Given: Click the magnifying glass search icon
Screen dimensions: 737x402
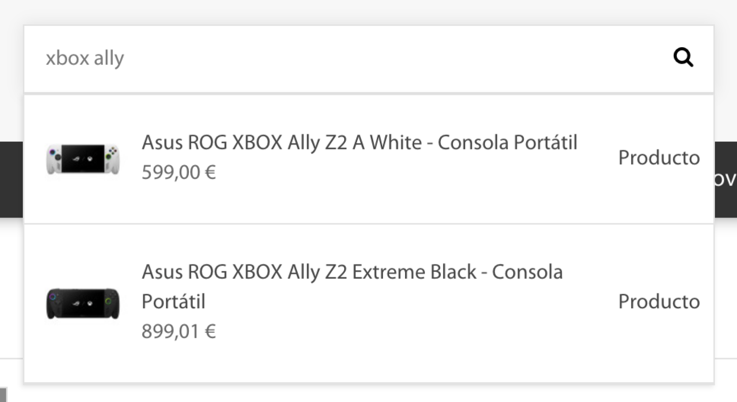Looking at the screenshot, I should click(683, 57).
